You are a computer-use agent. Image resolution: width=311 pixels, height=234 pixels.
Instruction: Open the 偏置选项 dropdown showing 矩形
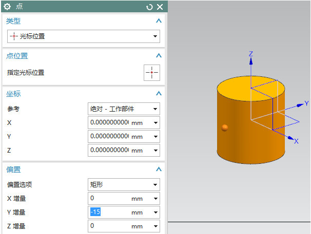click(x=124, y=185)
